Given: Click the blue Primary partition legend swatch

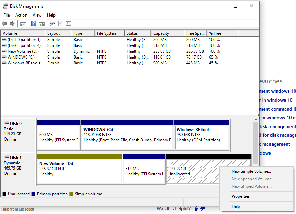Looking at the screenshot, I should coord(33,194).
